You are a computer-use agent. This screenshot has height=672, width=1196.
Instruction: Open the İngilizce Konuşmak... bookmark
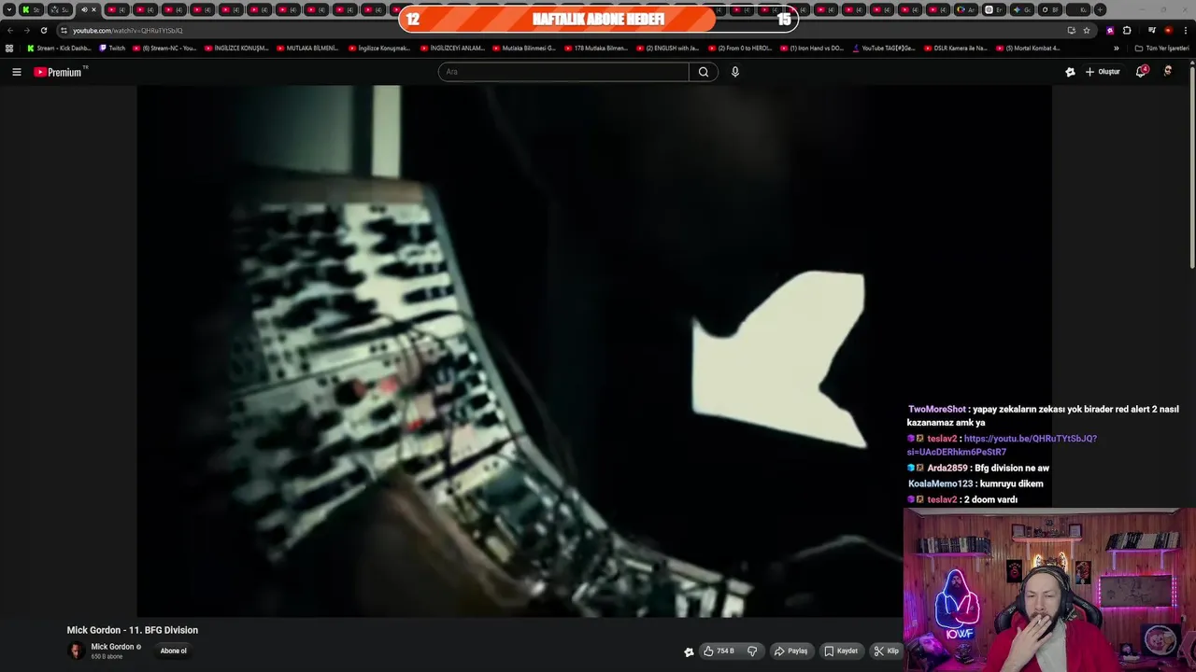[378, 48]
